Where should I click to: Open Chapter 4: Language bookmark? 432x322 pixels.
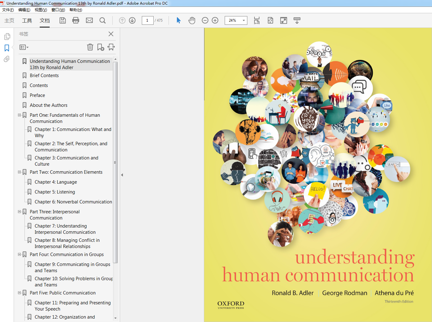click(x=56, y=182)
